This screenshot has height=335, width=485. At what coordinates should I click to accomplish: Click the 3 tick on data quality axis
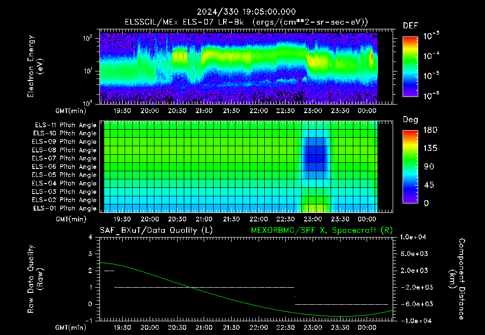tap(90, 254)
